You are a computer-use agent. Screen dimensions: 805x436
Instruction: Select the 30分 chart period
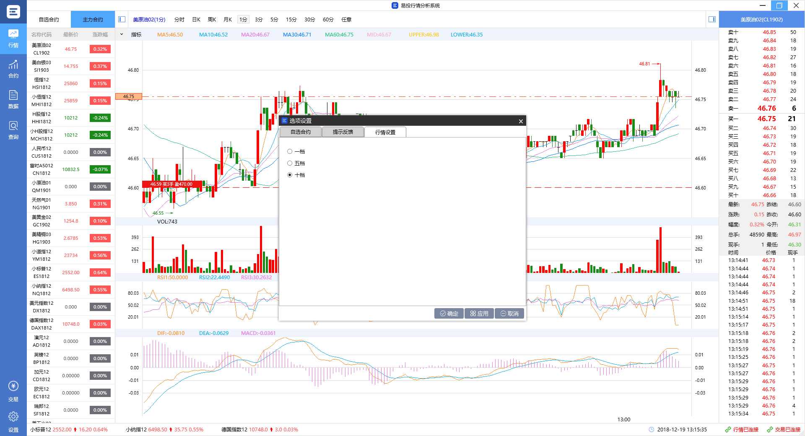point(310,20)
